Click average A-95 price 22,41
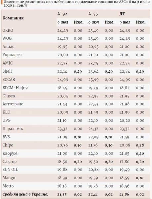152x199 pixels. point(93,194)
